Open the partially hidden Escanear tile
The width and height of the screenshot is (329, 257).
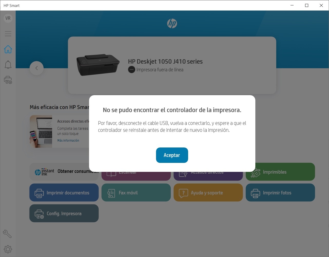coord(136,176)
